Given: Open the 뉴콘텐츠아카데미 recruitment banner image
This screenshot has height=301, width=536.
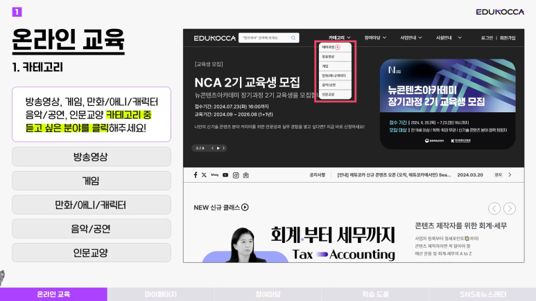Looking at the screenshot, I should pos(448,104).
